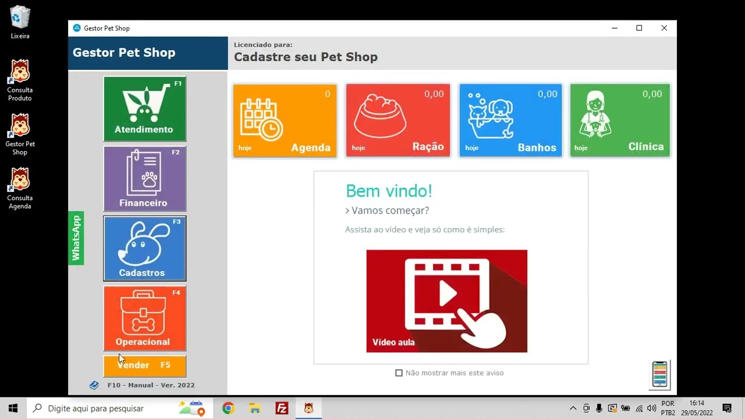Click 'Assista ao vídeo' instruction text
The height and width of the screenshot is (419, 745).
[x=425, y=230]
